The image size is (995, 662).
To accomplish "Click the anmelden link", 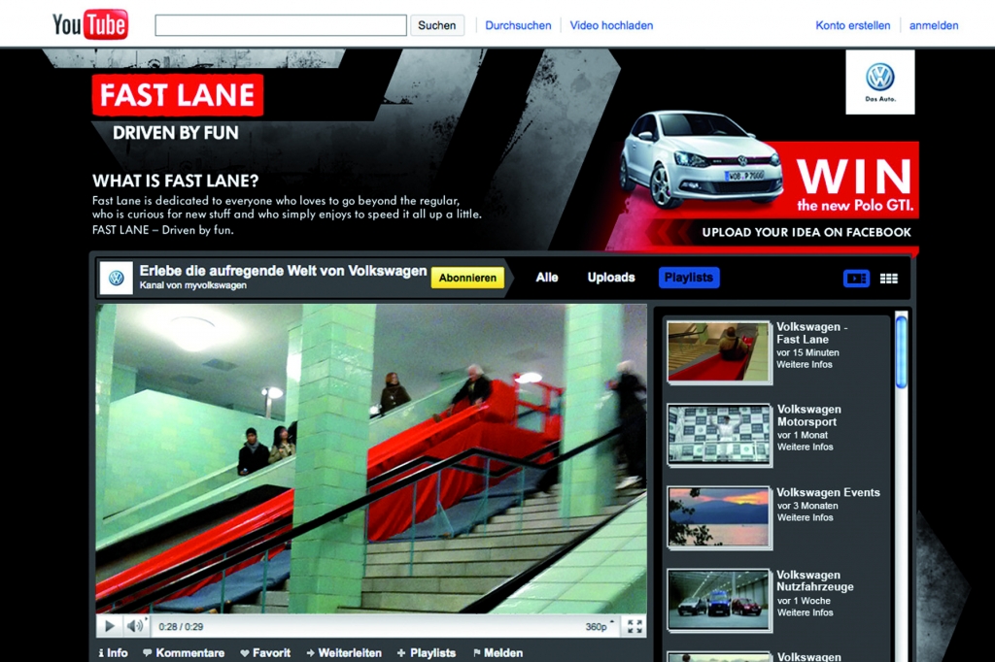I will (934, 25).
